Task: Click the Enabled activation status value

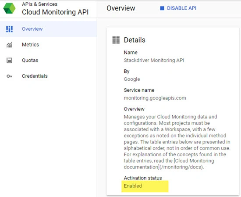Action: (x=133, y=186)
